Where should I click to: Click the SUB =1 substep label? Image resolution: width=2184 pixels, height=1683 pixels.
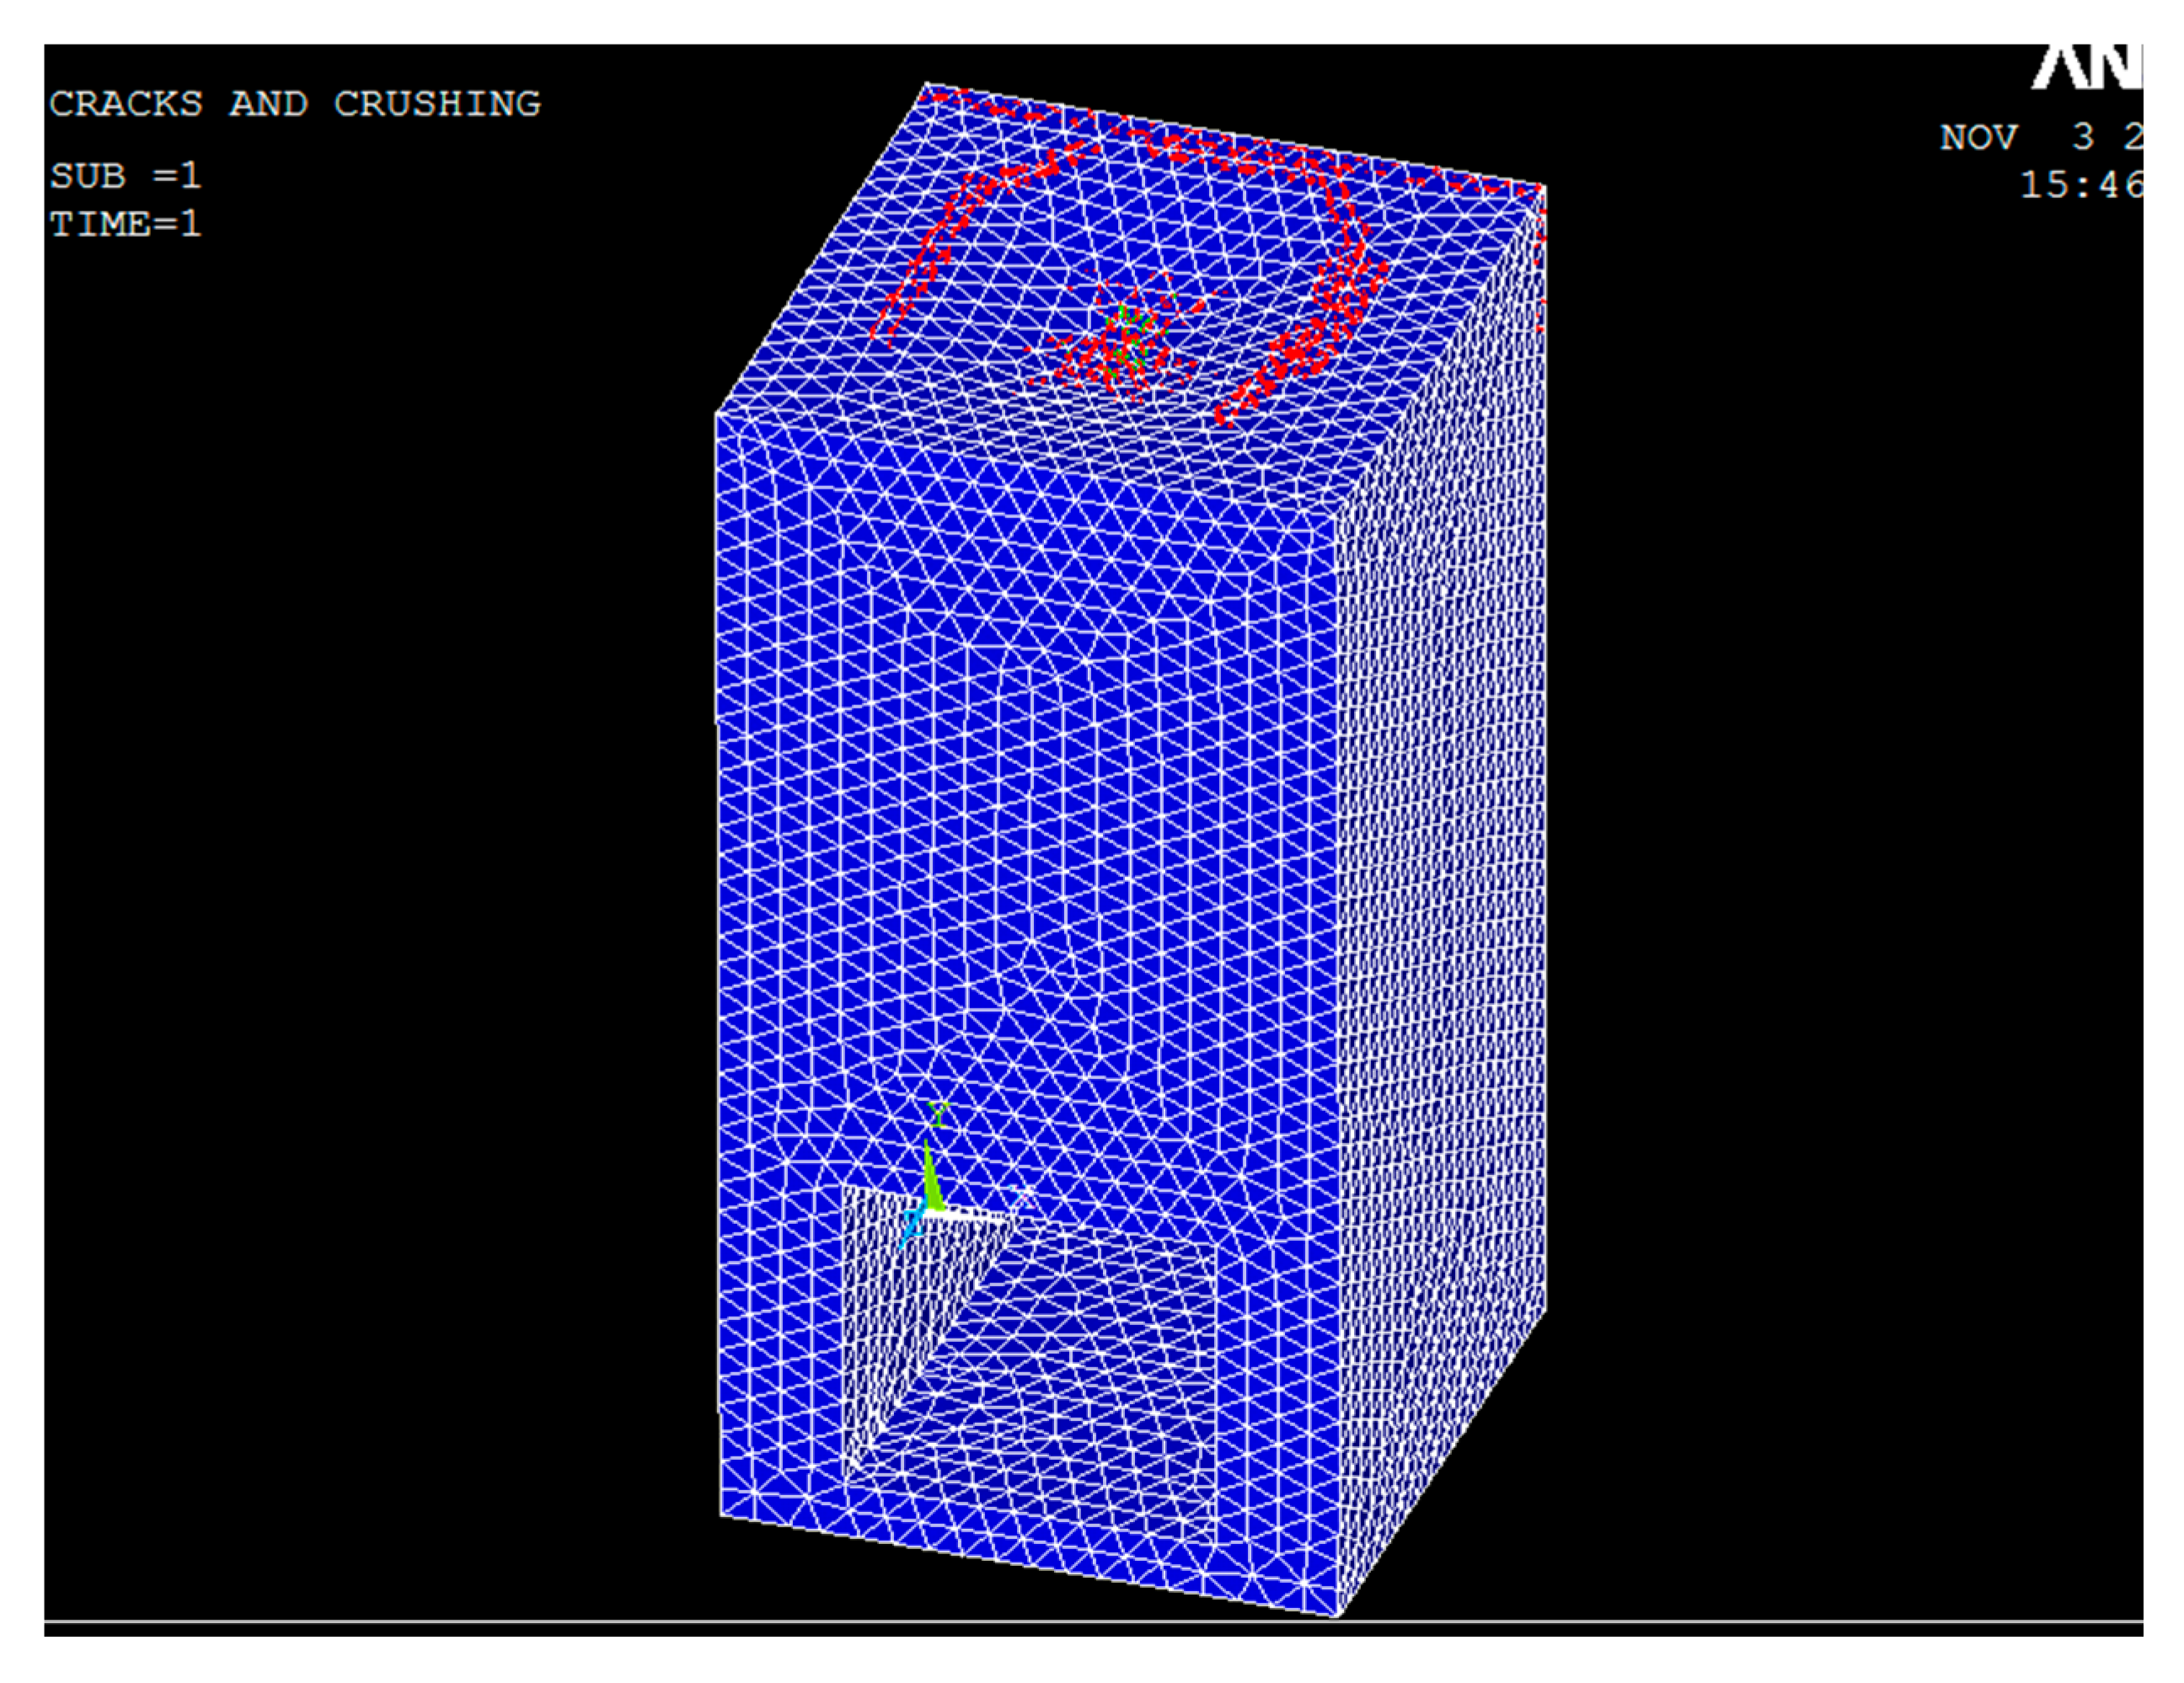(x=126, y=176)
